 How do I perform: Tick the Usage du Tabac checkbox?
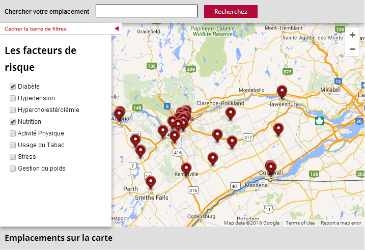(13, 145)
